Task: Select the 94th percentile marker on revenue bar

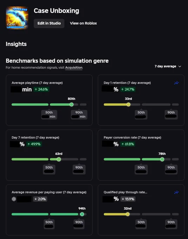Action: click(82, 214)
